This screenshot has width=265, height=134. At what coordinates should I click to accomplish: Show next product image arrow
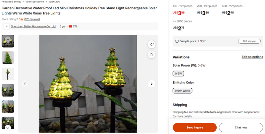tap(151, 84)
